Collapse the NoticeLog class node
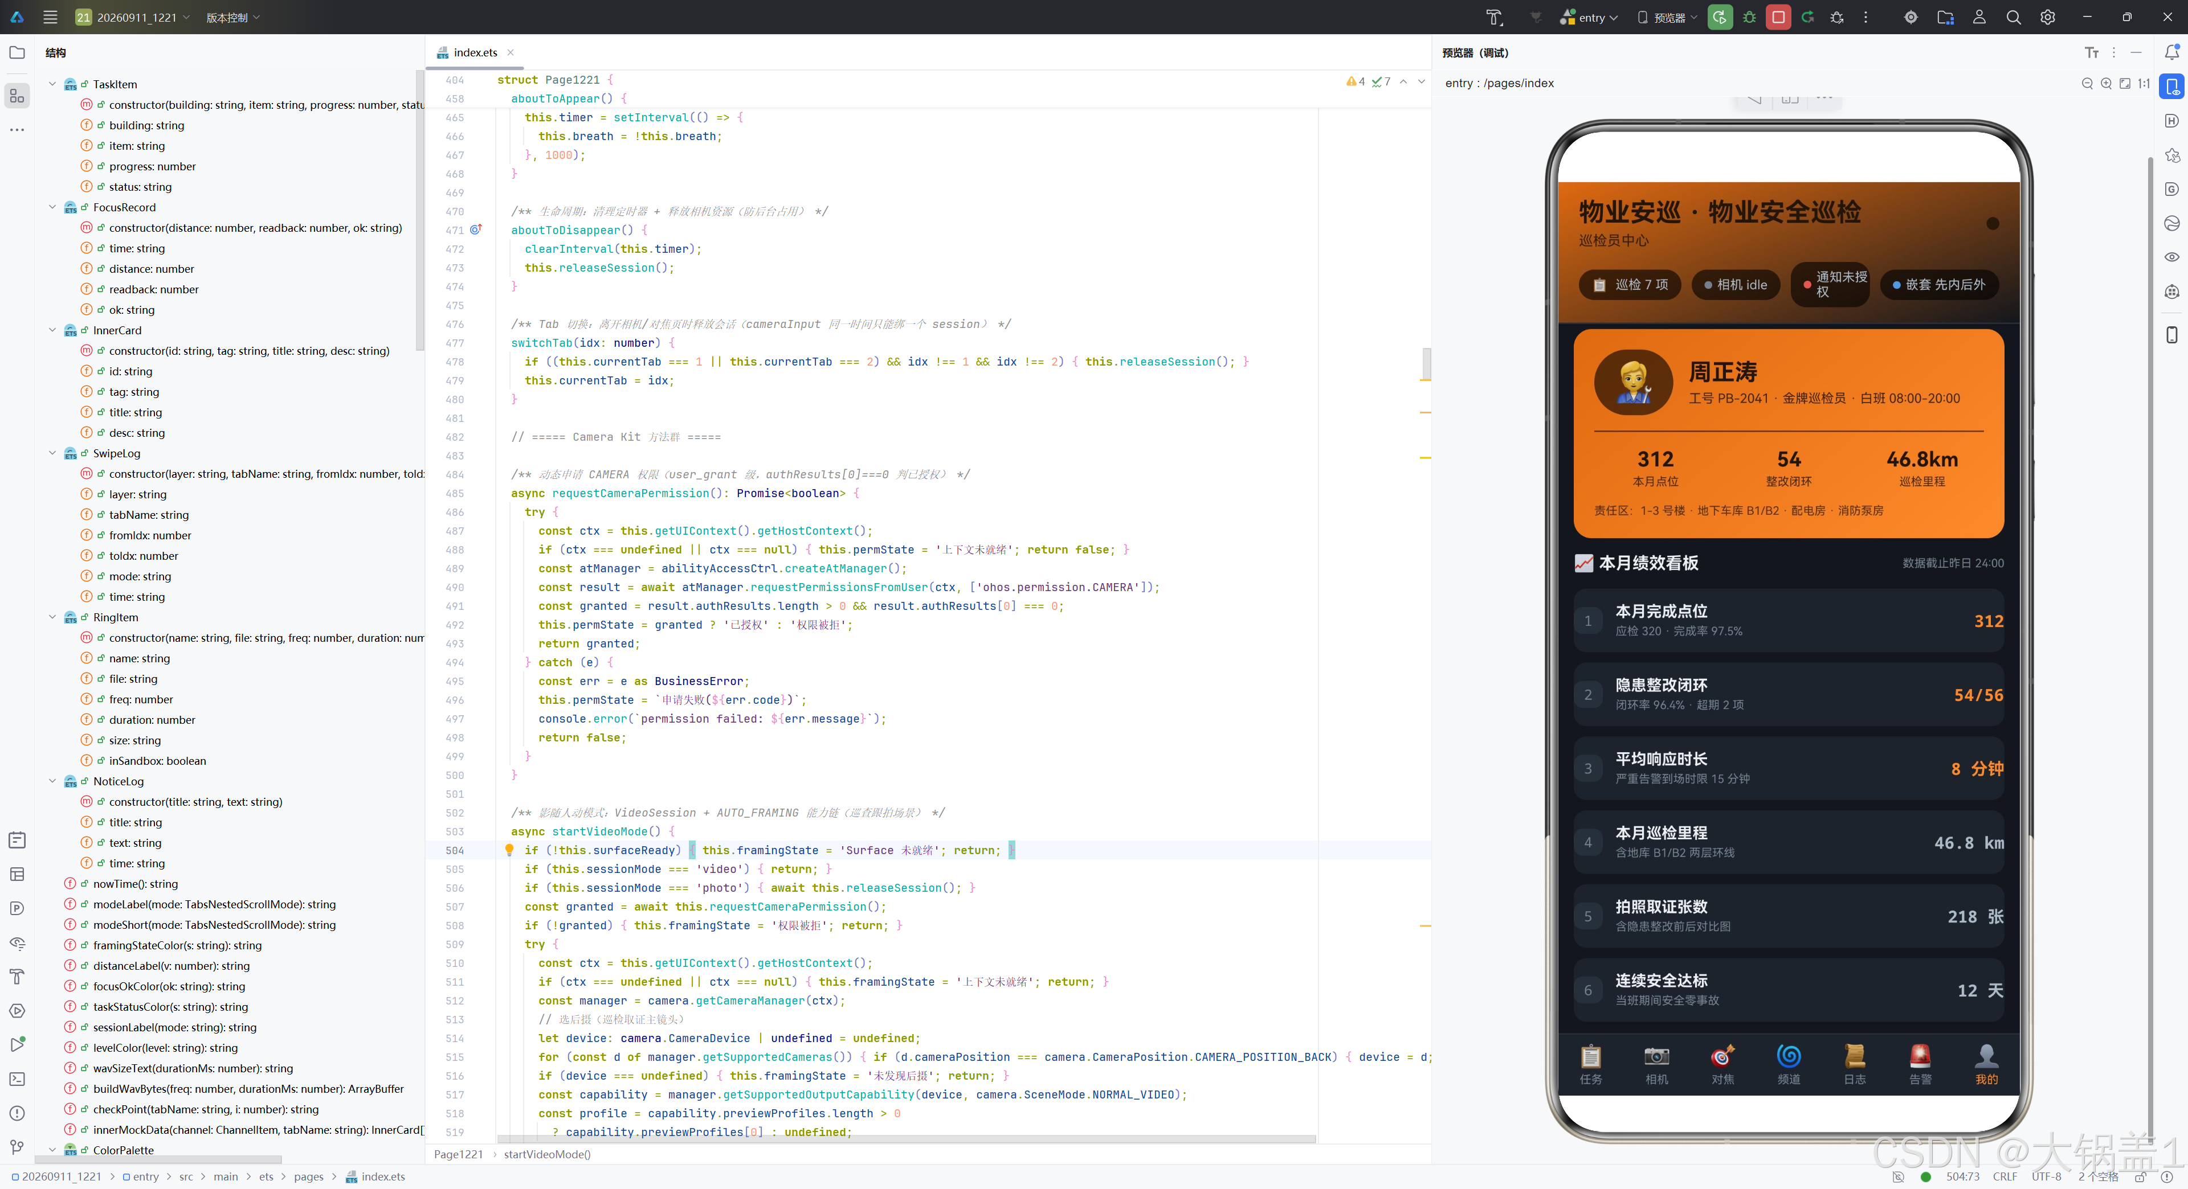Image resolution: width=2188 pixels, height=1189 pixels. 52,781
